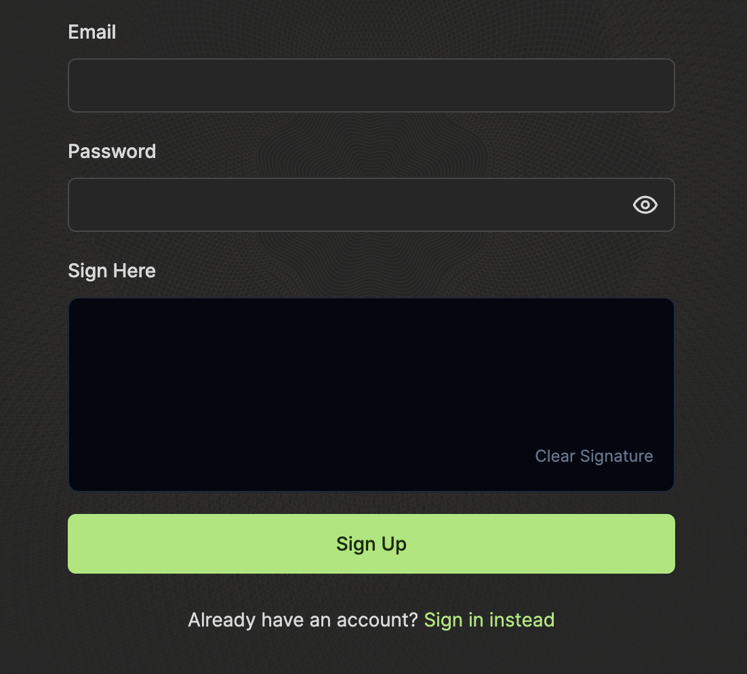The image size is (747, 674).
Task: Click the Sign Here heading
Action: (x=111, y=271)
